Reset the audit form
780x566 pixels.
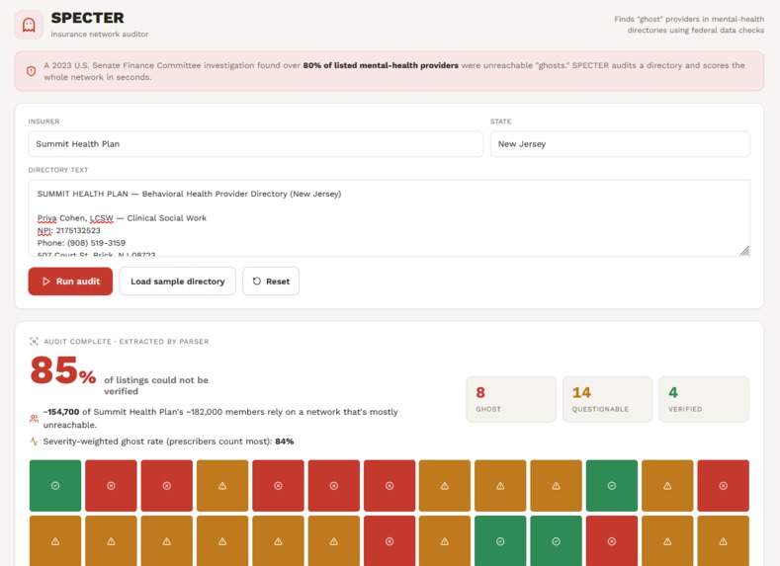(x=271, y=282)
